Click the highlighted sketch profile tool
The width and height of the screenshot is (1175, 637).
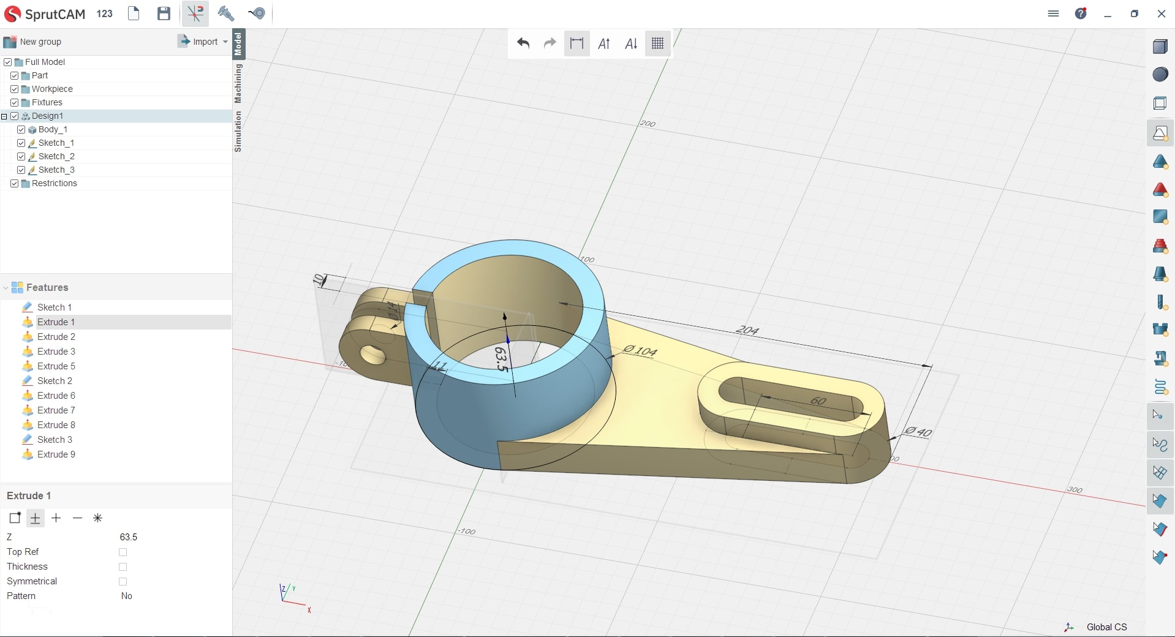(1160, 133)
